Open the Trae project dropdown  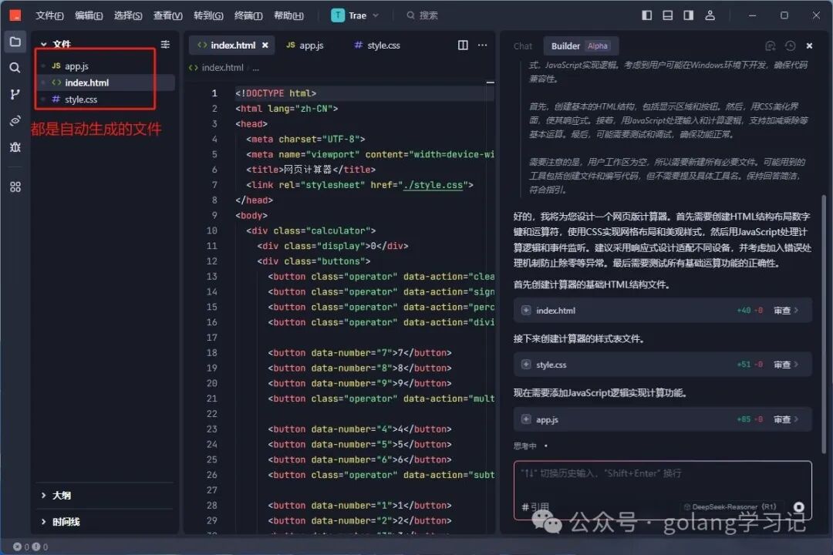355,15
